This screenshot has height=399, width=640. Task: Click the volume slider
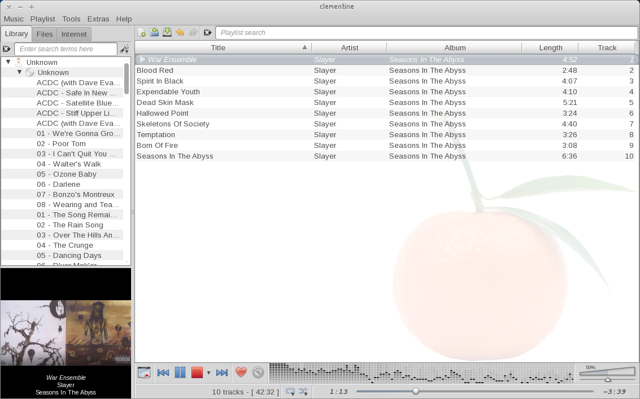click(607, 379)
